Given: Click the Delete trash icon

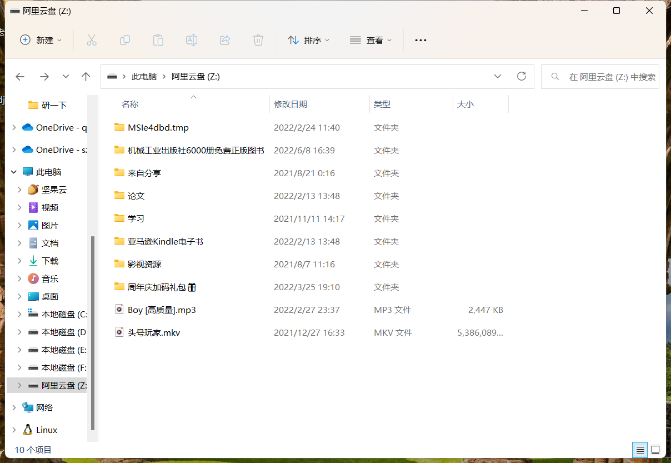Looking at the screenshot, I should tap(258, 40).
